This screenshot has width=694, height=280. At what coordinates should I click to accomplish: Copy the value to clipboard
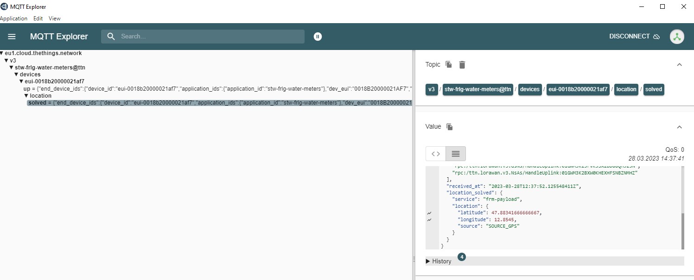coord(450,127)
